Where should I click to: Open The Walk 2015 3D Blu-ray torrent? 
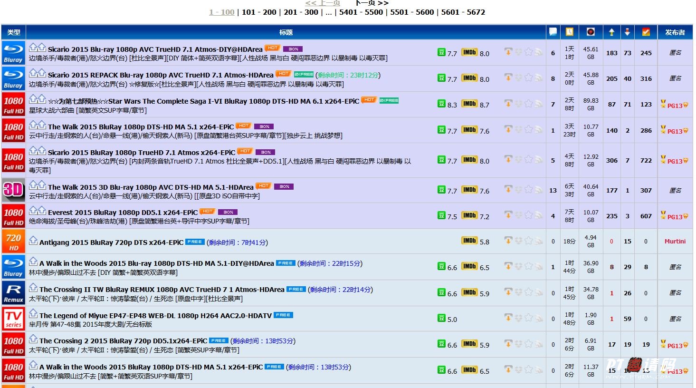151,187
